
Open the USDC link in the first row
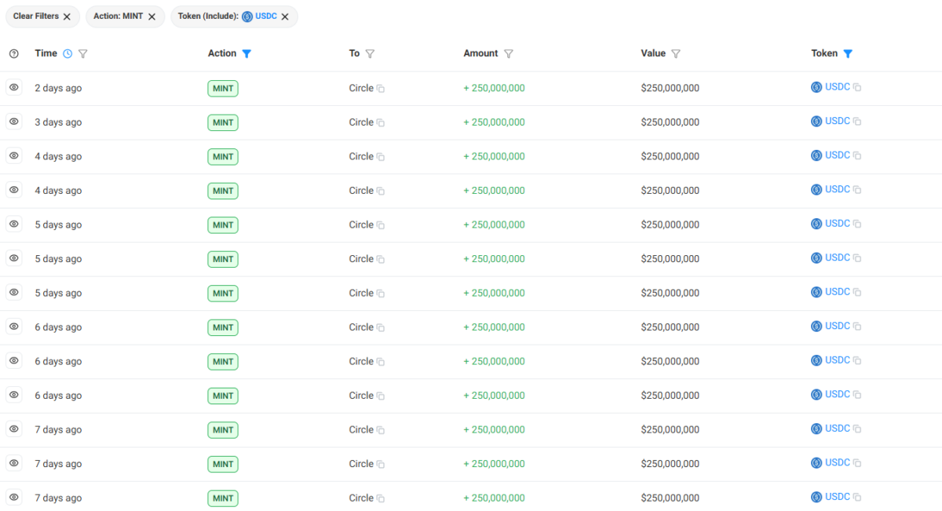pos(838,86)
